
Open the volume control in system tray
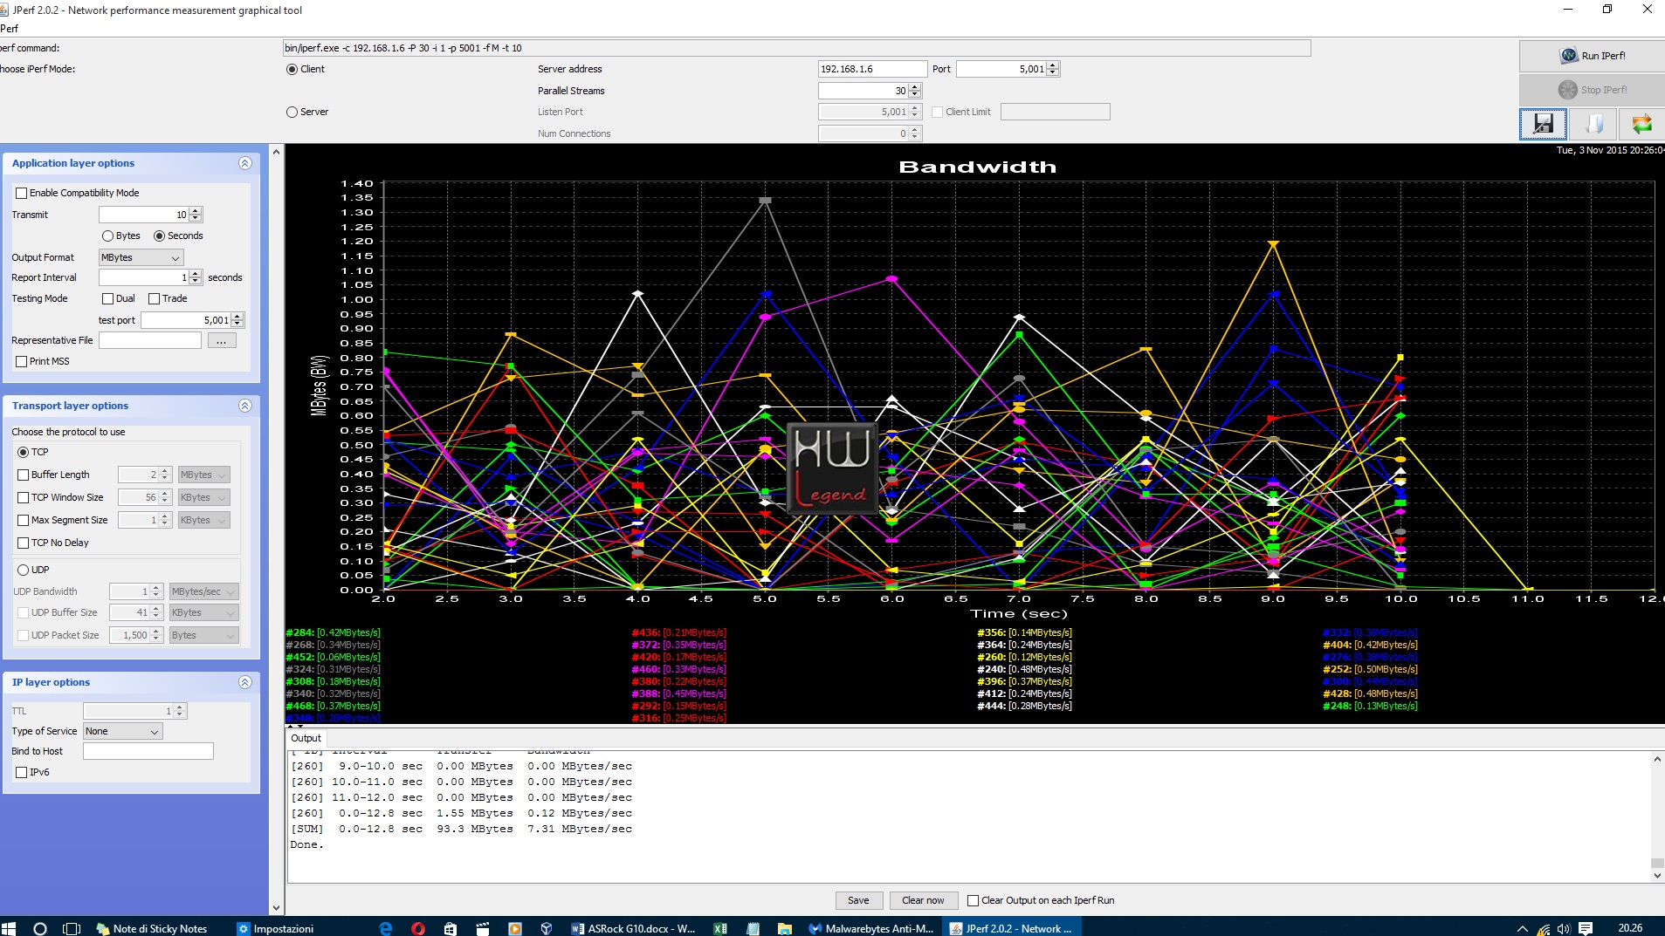1564,928
